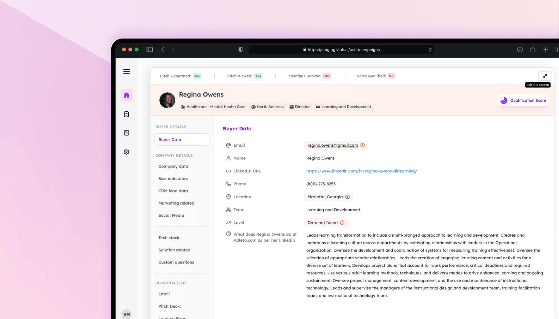Open Size indicators section

point(173,179)
